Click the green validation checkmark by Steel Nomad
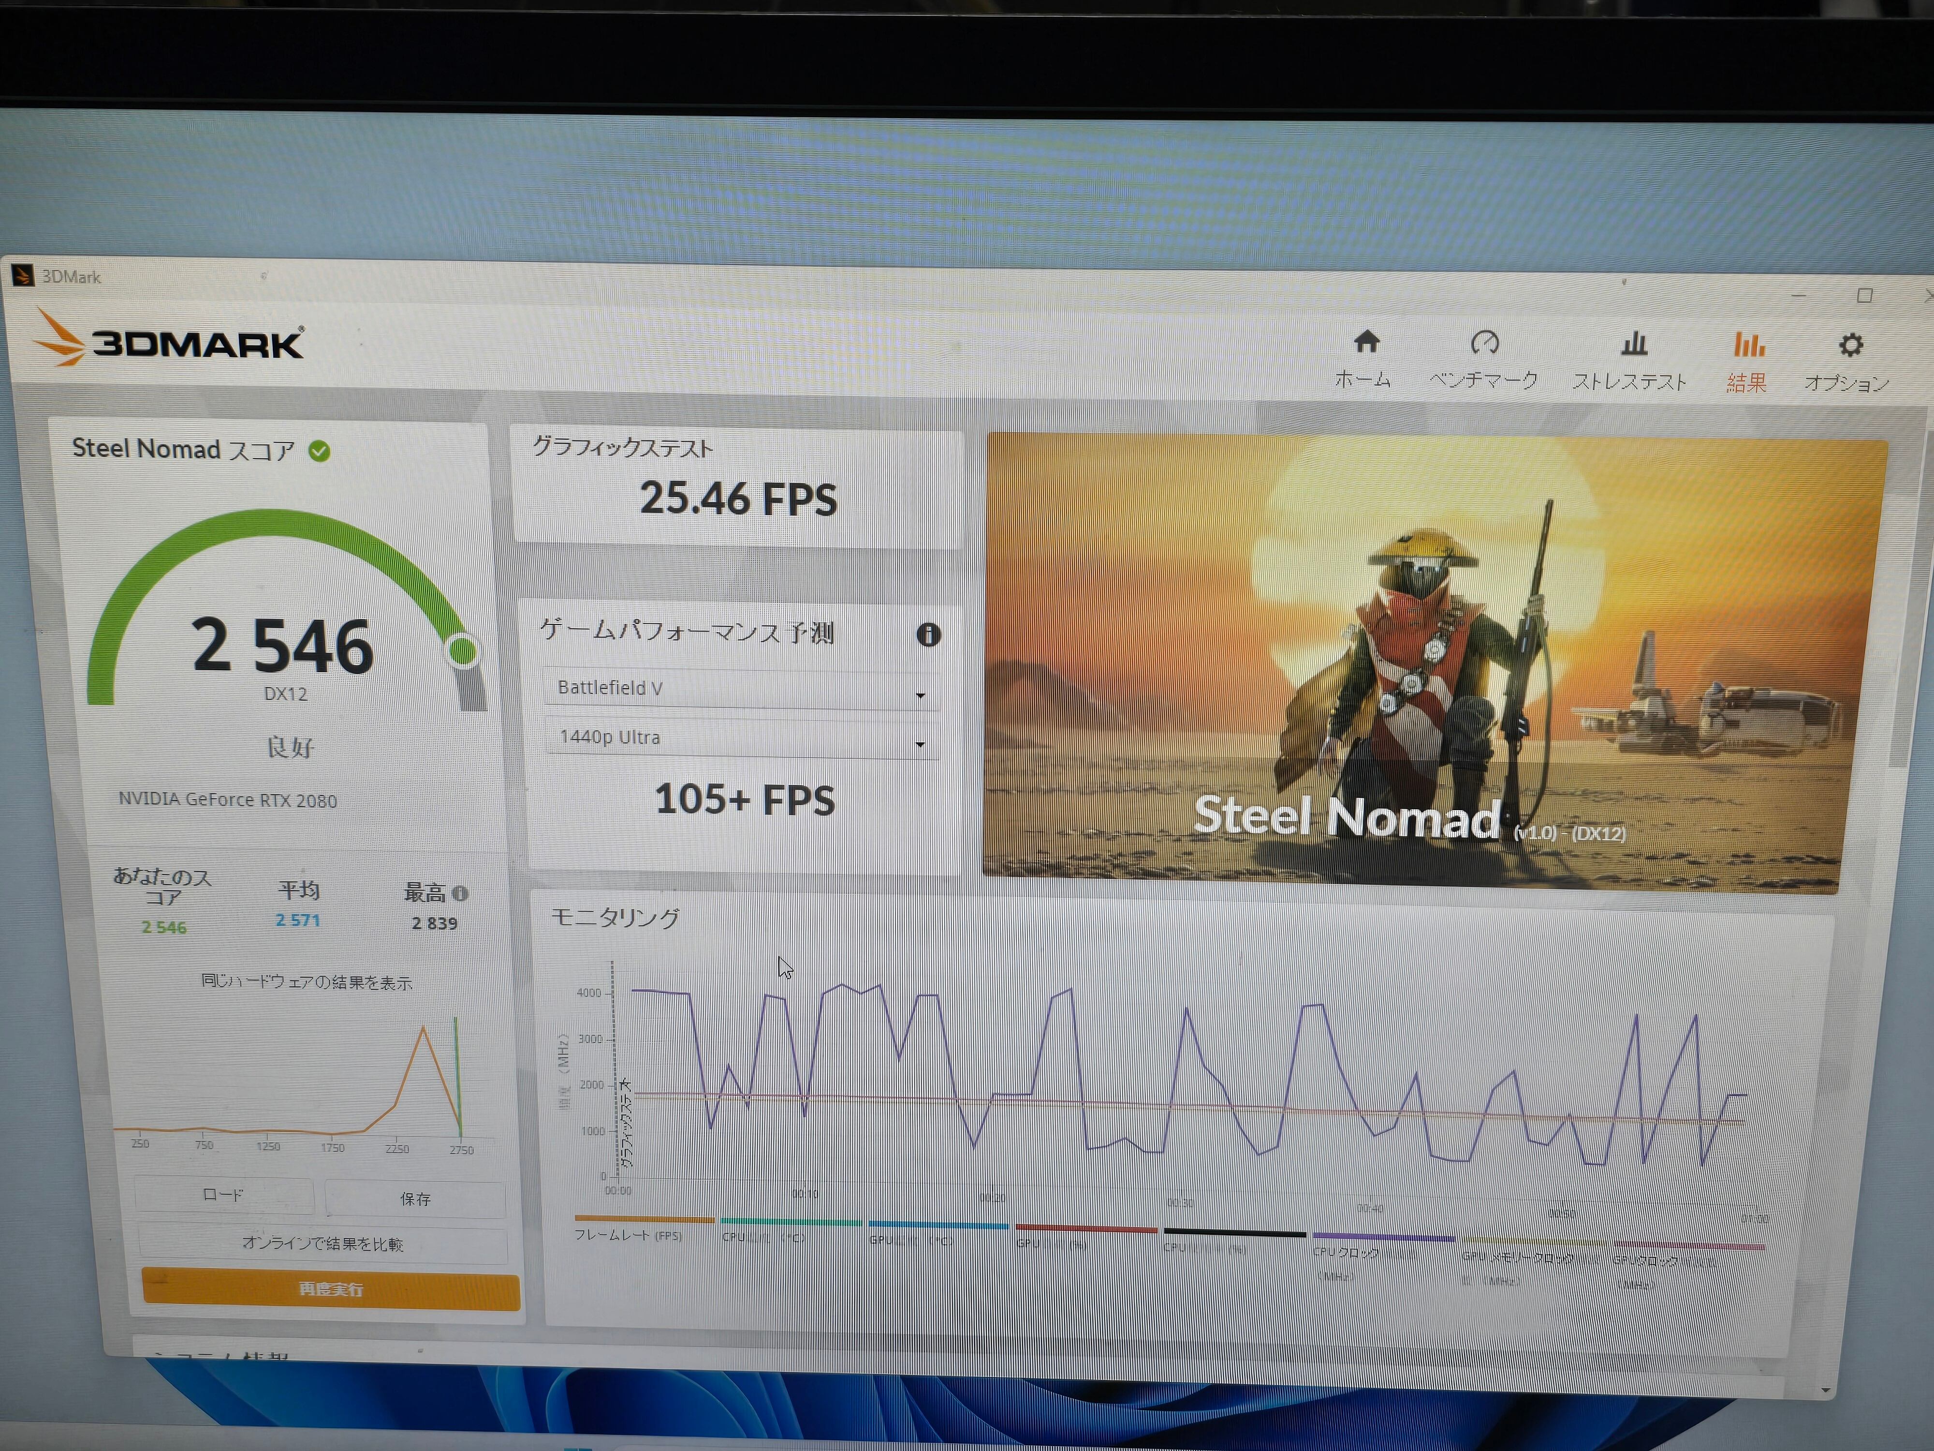 (319, 450)
